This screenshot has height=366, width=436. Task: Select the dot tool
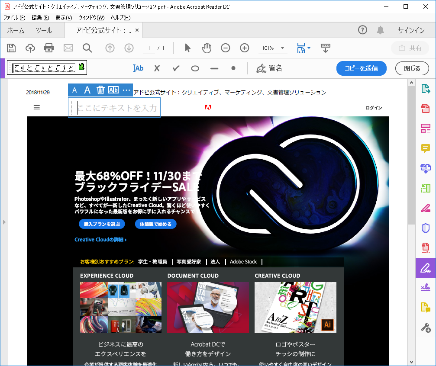tap(233, 68)
